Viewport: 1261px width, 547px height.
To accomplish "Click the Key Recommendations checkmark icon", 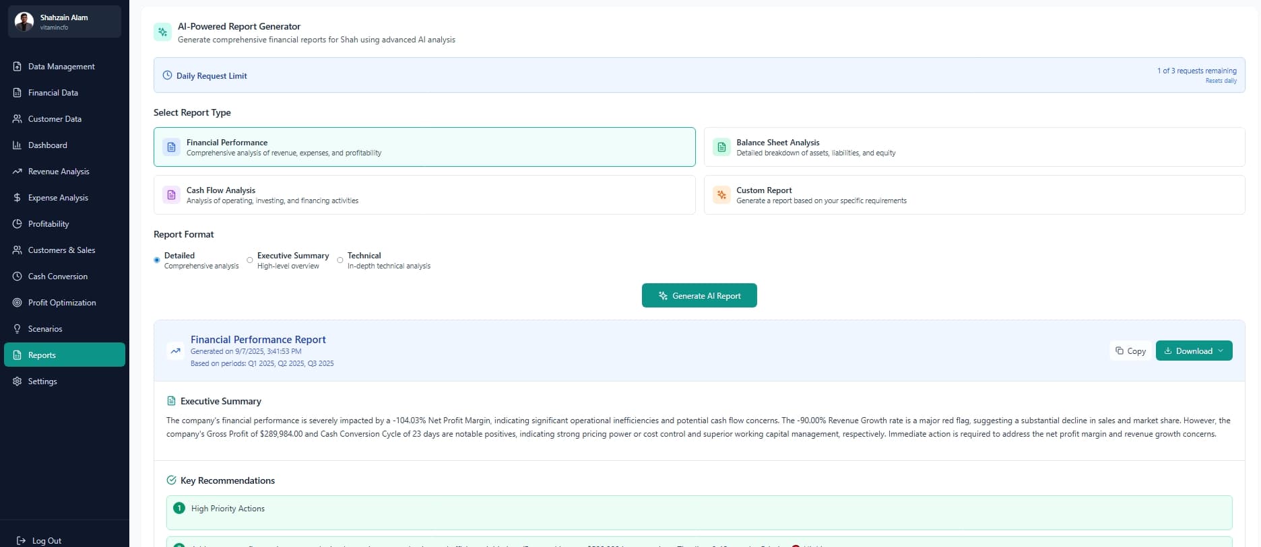I will [x=171, y=480].
